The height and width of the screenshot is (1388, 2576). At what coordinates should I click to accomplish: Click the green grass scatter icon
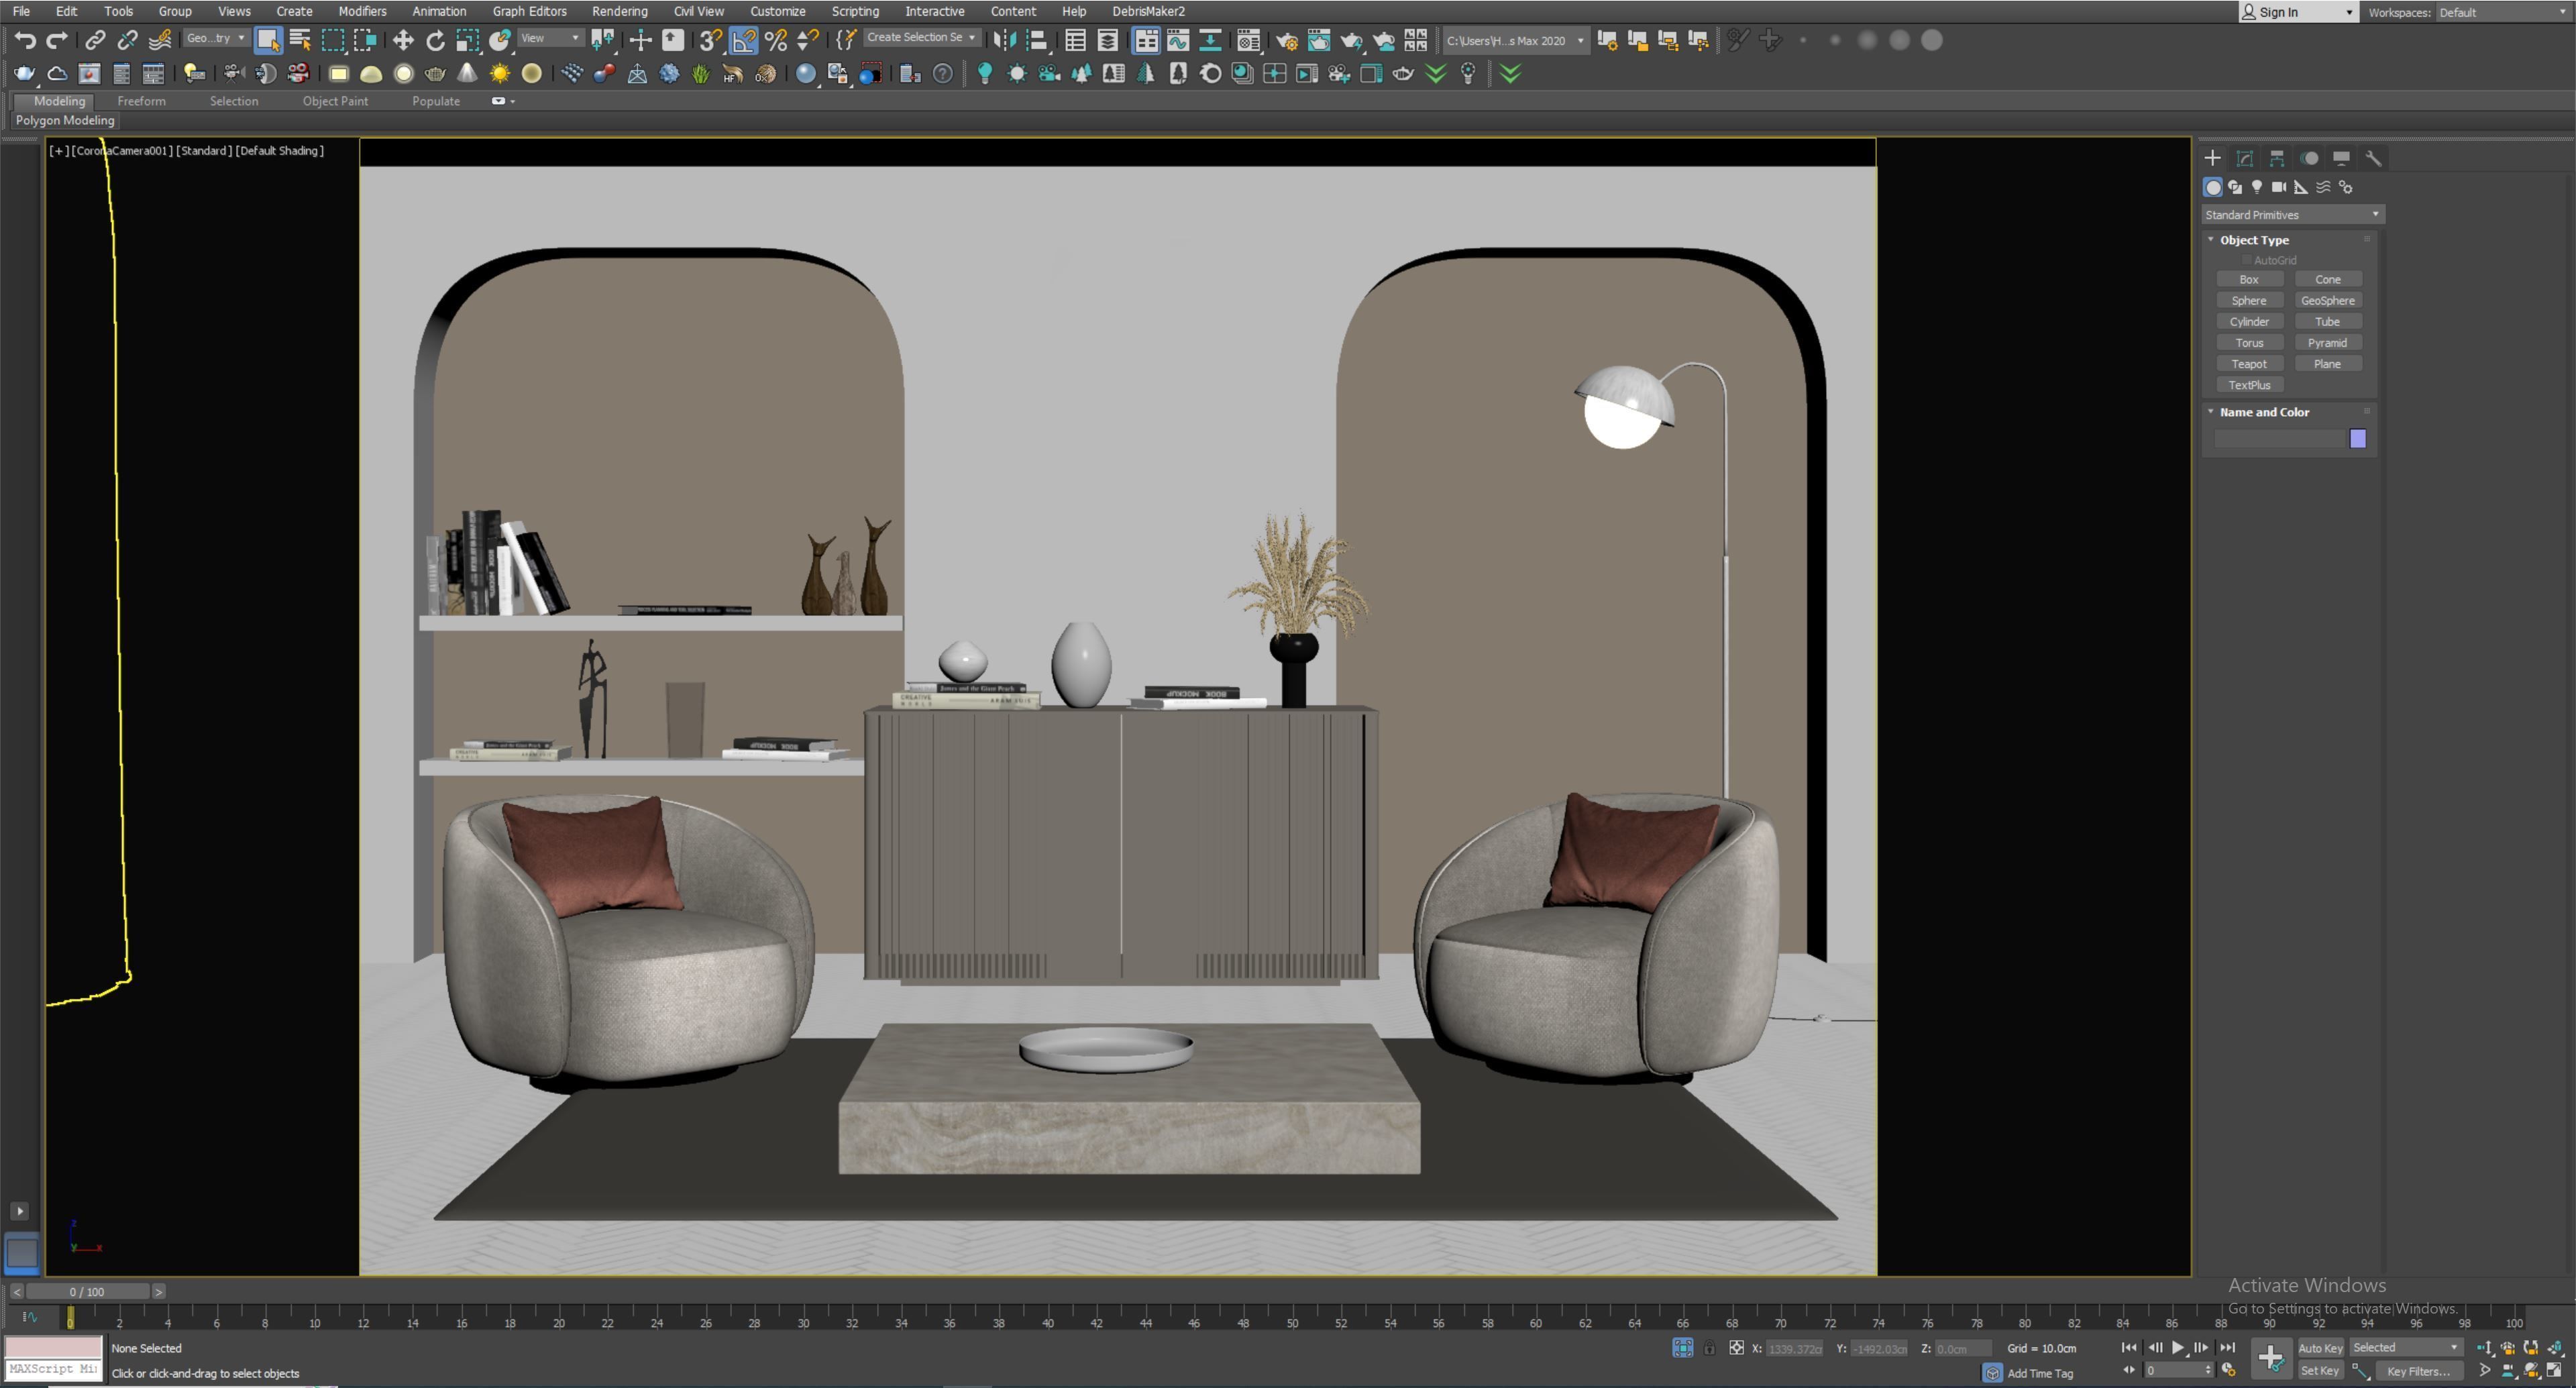click(x=701, y=73)
